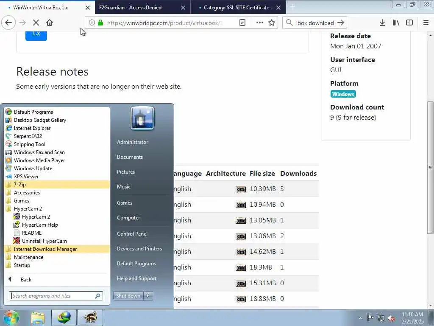This screenshot has height=326, width=434.
Task: Show site information for winworldpc.com
Action: (92, 23)
